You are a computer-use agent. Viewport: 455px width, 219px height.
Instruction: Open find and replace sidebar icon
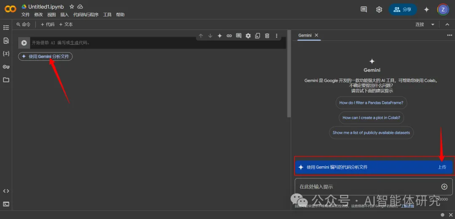[x=6, y=41]
